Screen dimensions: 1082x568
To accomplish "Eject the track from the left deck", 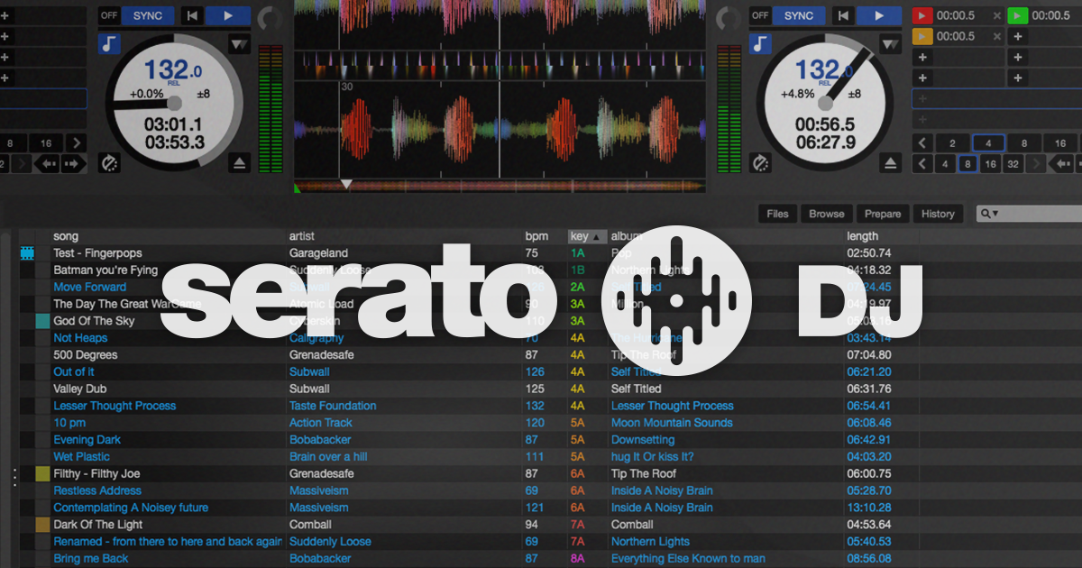I will point(239,162).
